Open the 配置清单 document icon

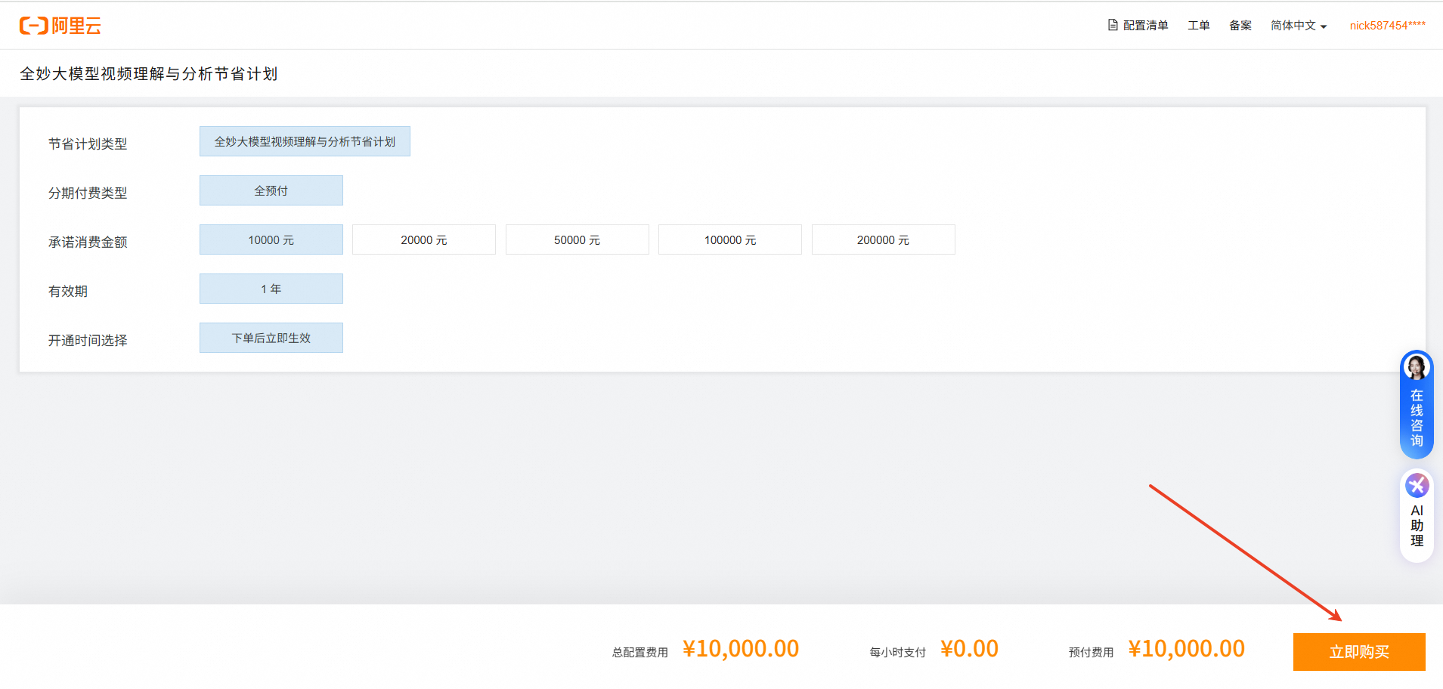pyautogui.click(x=1113, y=25)
